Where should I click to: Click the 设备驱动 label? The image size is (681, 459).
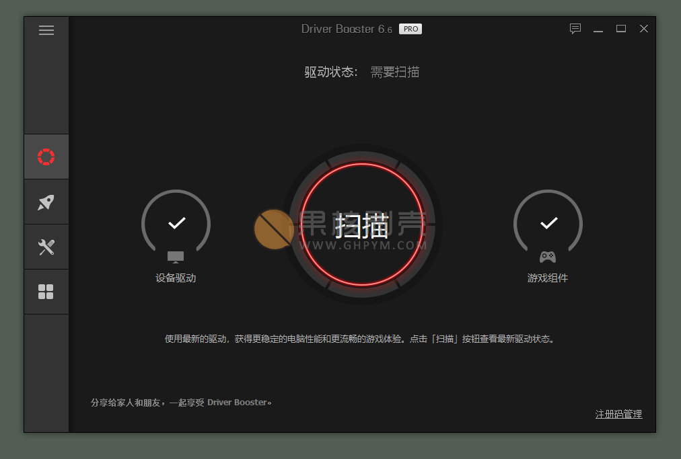176,278
